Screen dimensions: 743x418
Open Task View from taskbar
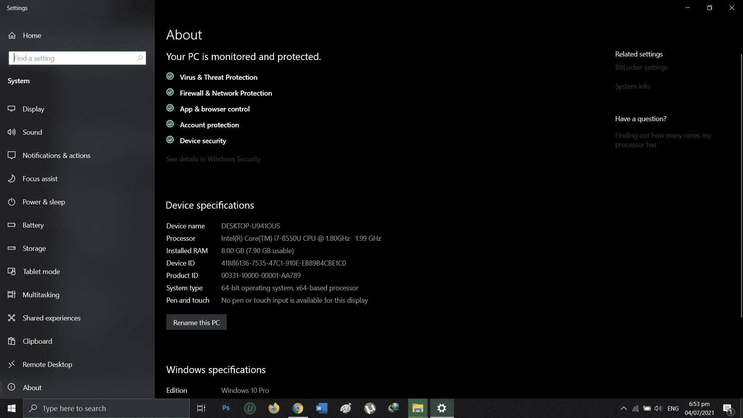tap(201, 408)
